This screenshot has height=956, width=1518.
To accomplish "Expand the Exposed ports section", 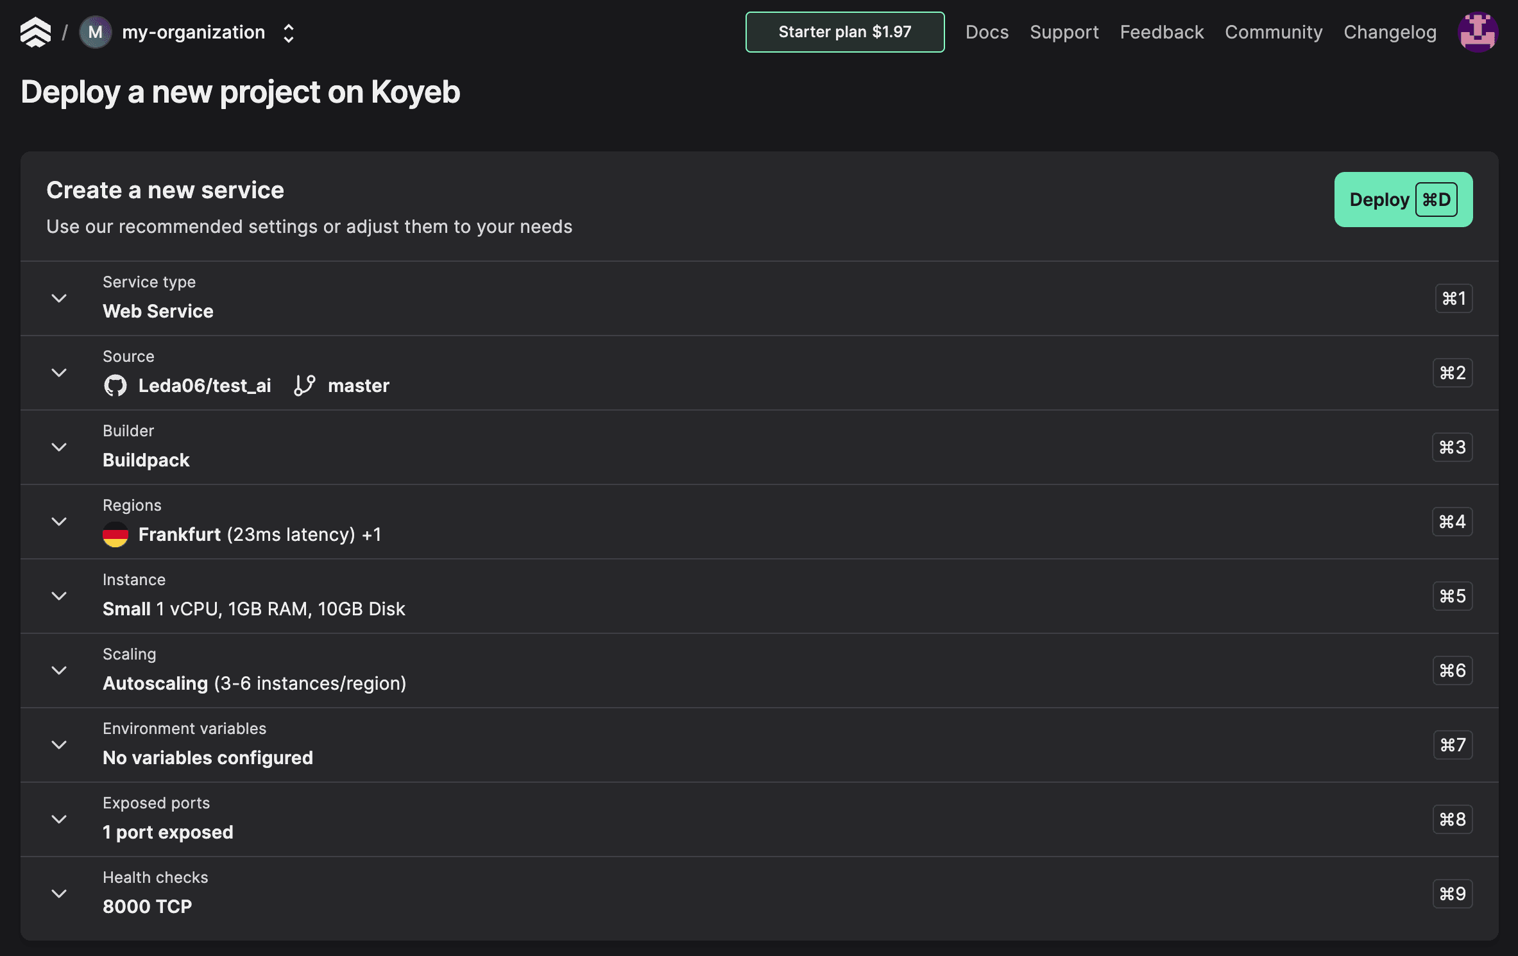I will pos(58,819).
